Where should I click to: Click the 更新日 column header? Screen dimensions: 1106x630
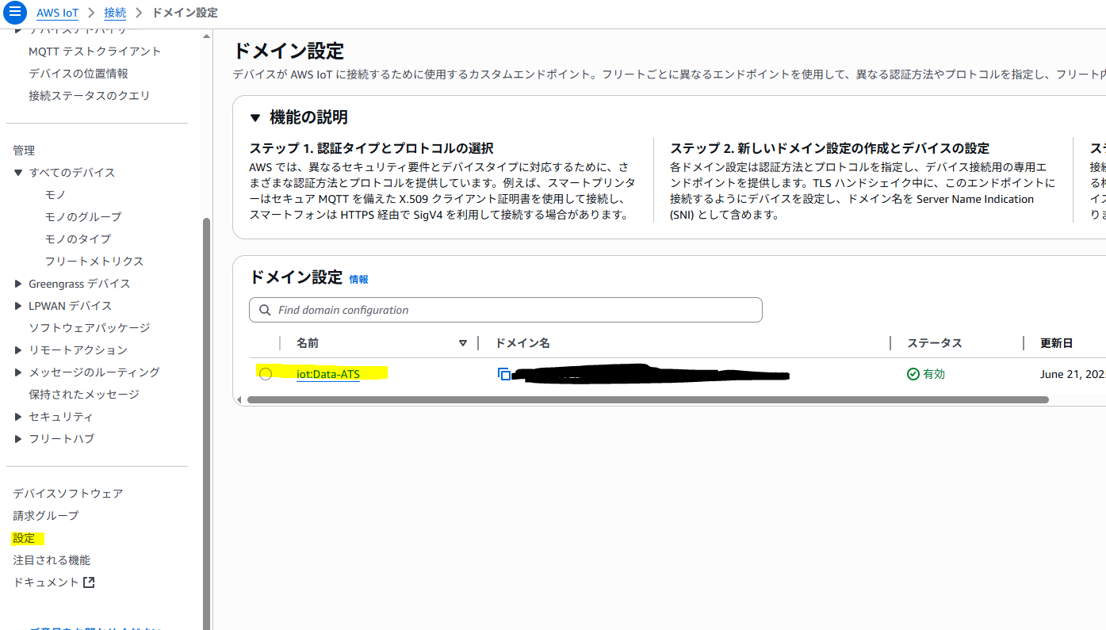coord(1057,343)
